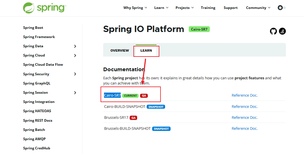Expand Spring Cloud submenu chevron

75,55
